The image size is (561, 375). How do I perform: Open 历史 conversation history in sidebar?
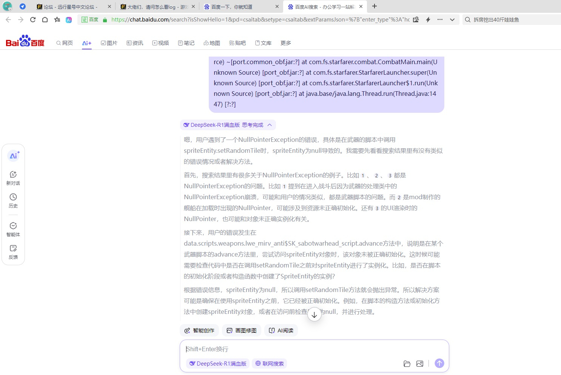pyautogui.click(x=13, y=200)
